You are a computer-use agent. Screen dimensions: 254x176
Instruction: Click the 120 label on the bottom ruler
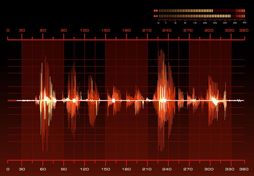[x=84, y=169]
